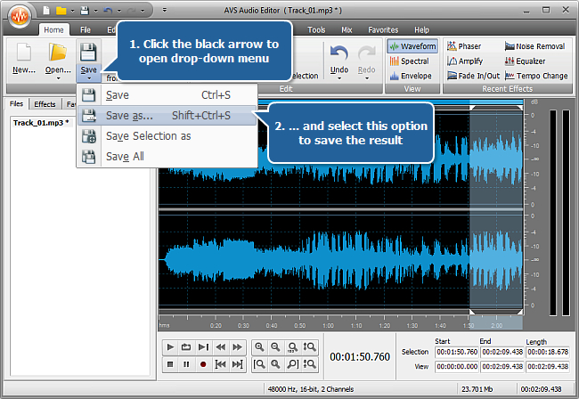
Task: Open the Equalizer effect
Action: (x=525, y=61)
